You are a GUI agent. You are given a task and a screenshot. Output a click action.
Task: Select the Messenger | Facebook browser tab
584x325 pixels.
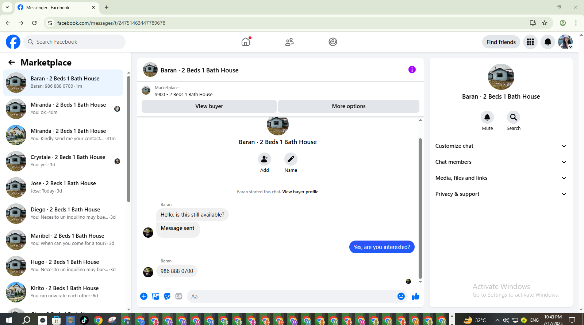point(57,7)
